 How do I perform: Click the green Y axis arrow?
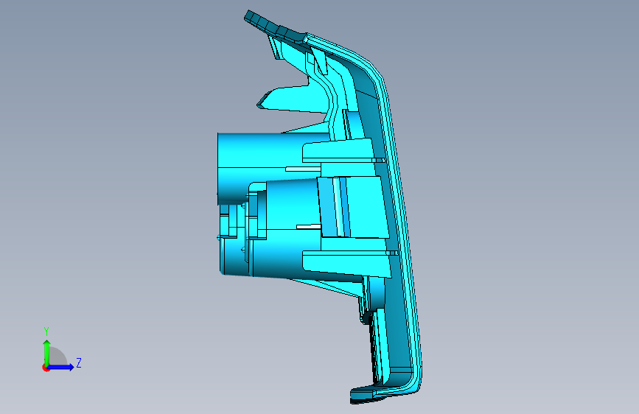pyautogui.click(x=47, y=352)
